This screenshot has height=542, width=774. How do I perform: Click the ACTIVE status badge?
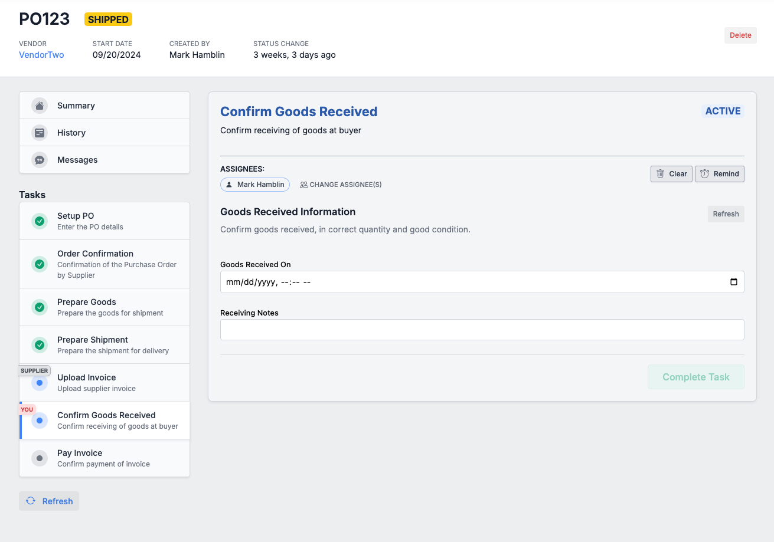pyautogui.click(x=723, y=111)
